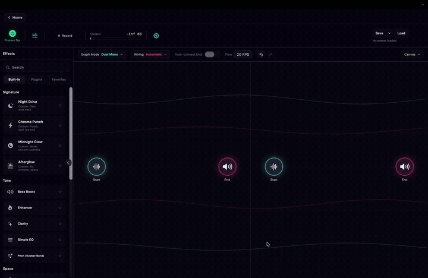Click the Output level meter bar
This screenshot has width=428, height=278.
point(116,39)
